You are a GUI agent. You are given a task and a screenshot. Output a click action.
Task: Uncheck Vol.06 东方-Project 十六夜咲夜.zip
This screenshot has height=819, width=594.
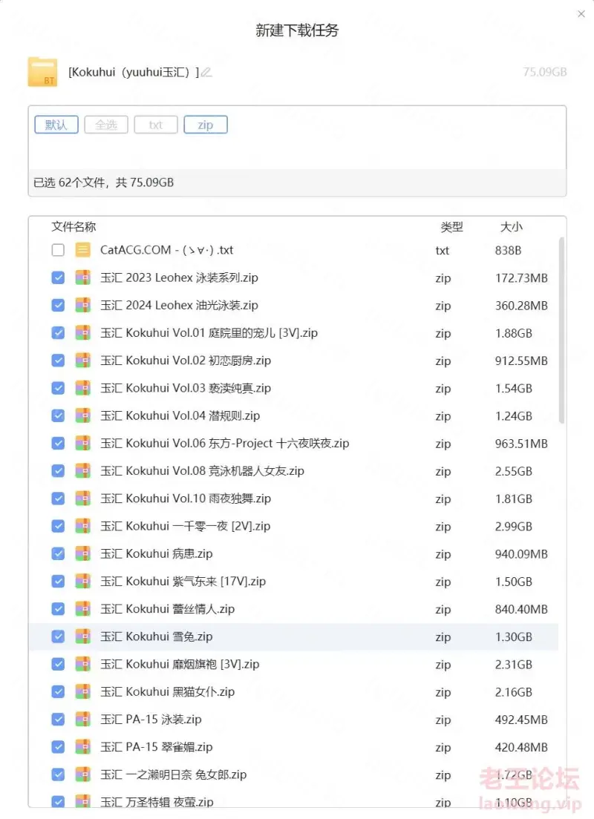[x=58, y=444]
